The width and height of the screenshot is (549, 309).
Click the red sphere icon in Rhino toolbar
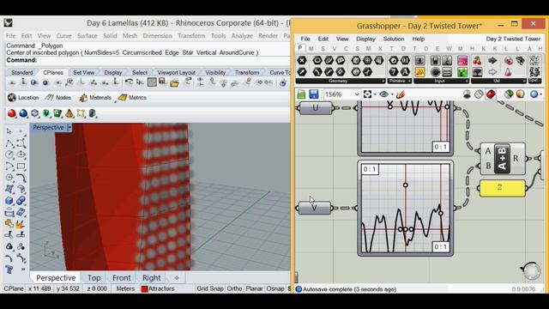click(12, 113)
